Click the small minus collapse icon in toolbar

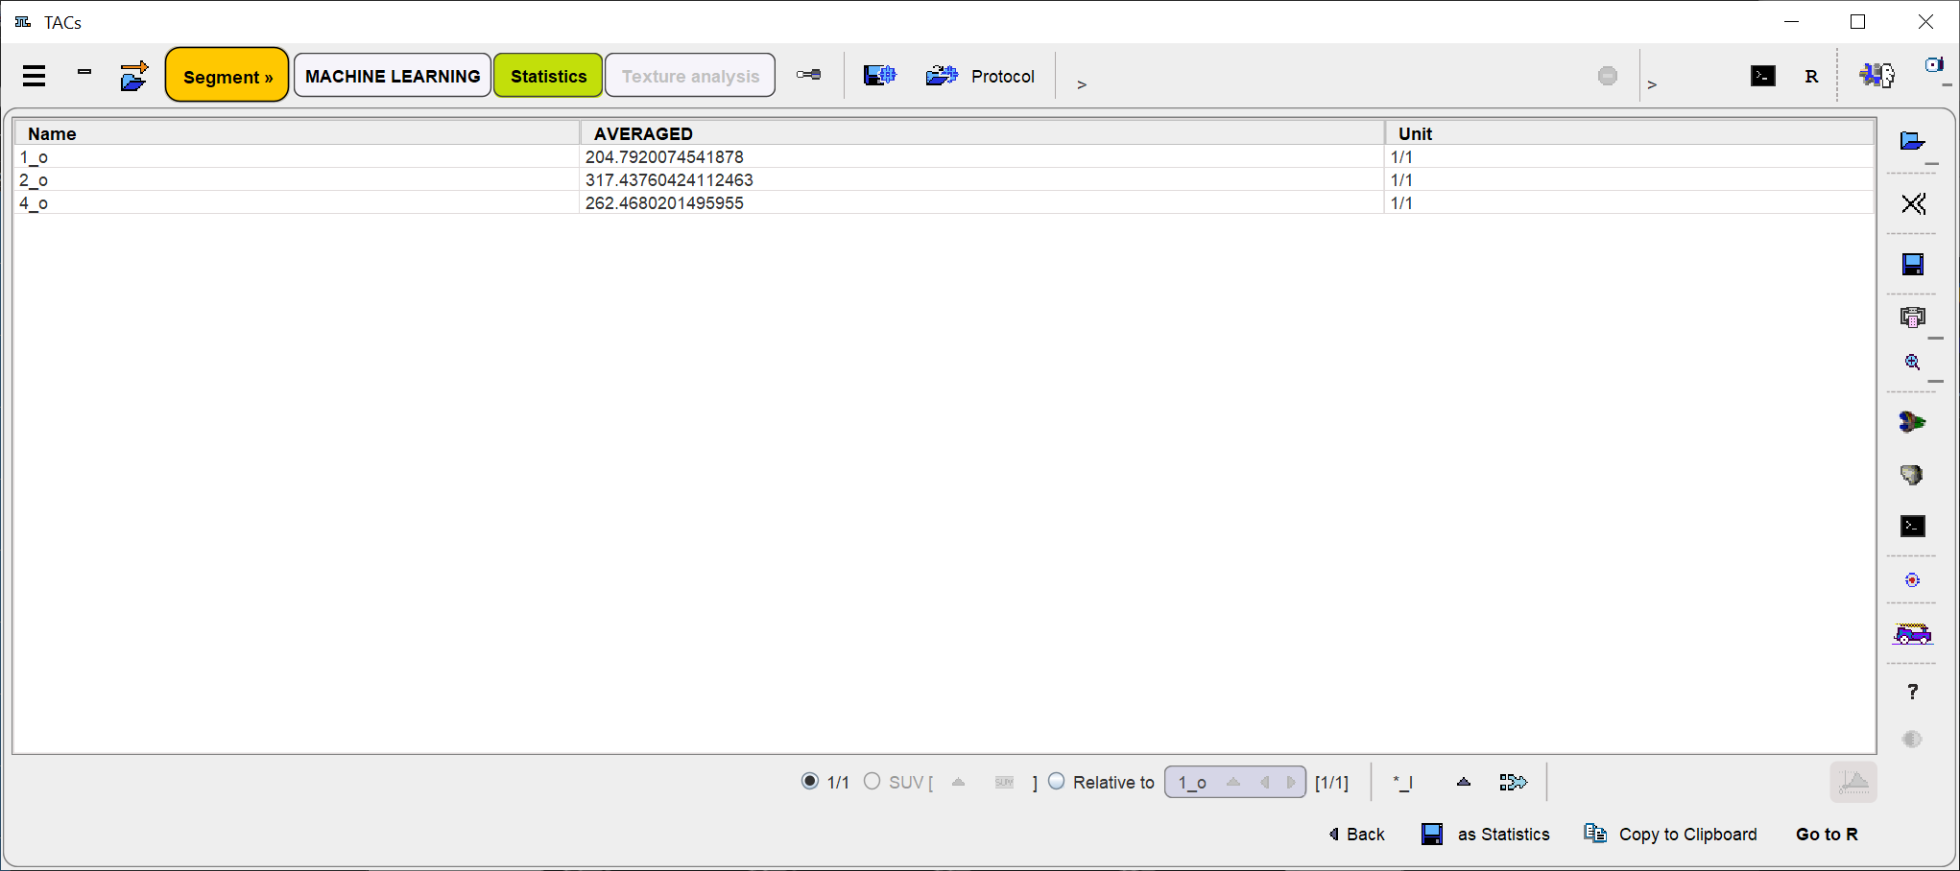point(84,71)
